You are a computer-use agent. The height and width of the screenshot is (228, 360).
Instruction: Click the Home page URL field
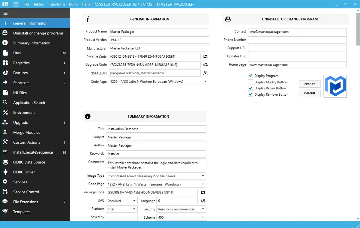[x=297, y=65]
